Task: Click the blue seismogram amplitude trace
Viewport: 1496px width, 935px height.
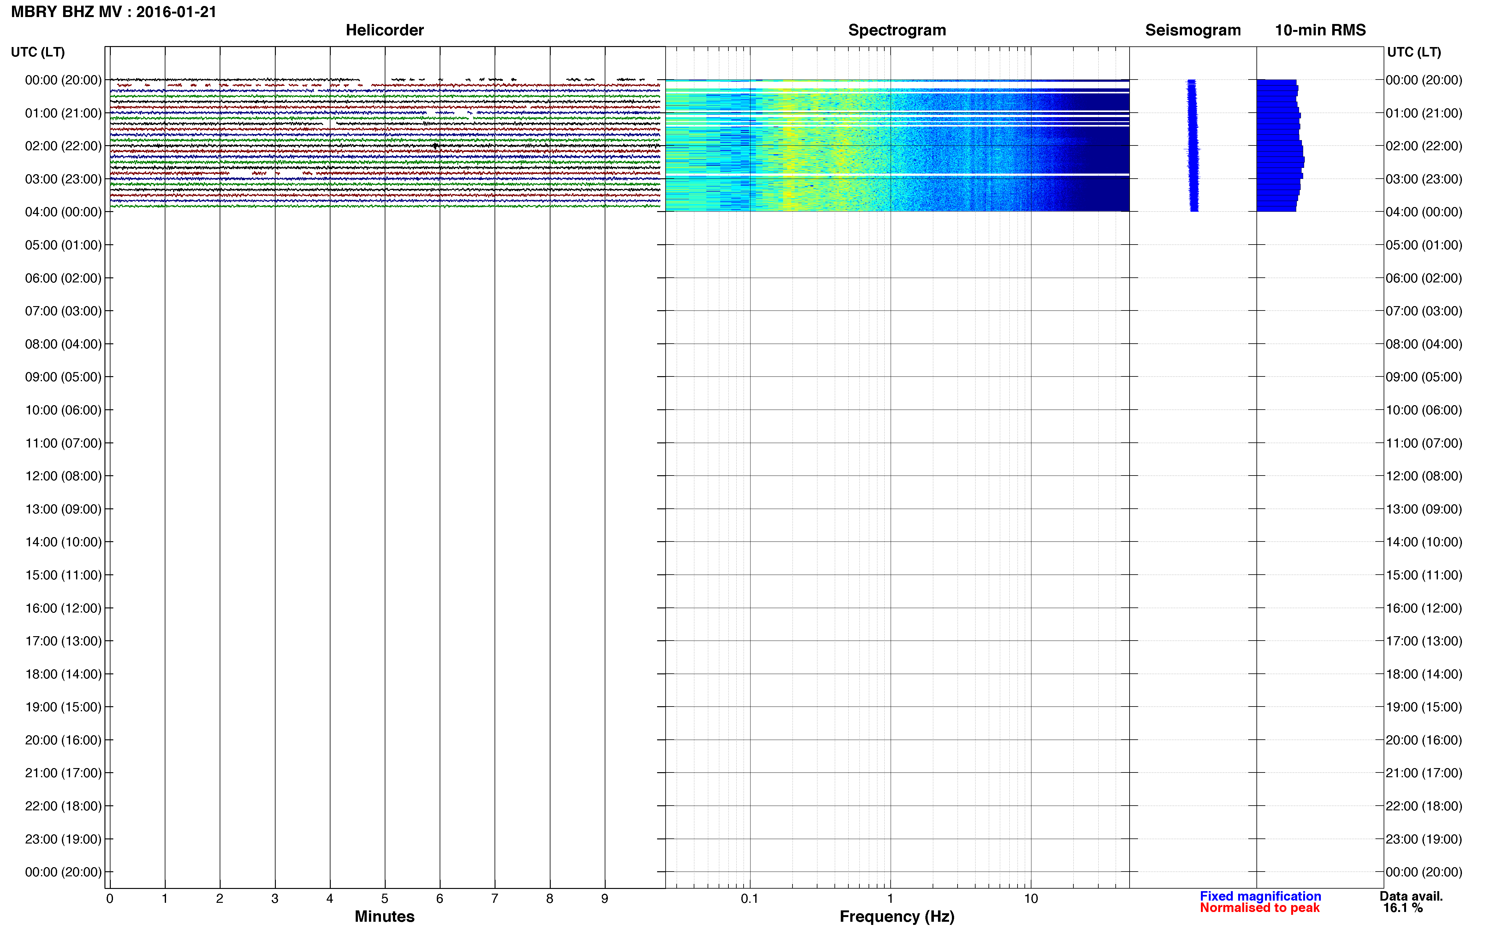Action: 1193,145
